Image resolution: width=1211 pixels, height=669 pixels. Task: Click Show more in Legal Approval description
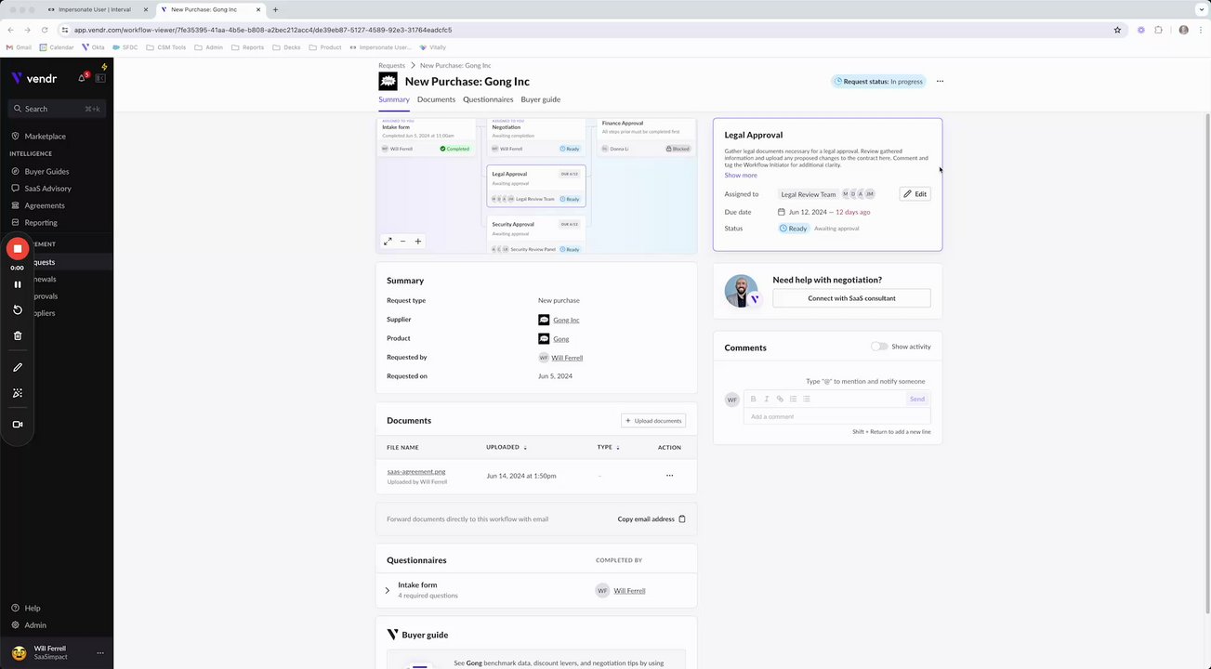[741, 175]
